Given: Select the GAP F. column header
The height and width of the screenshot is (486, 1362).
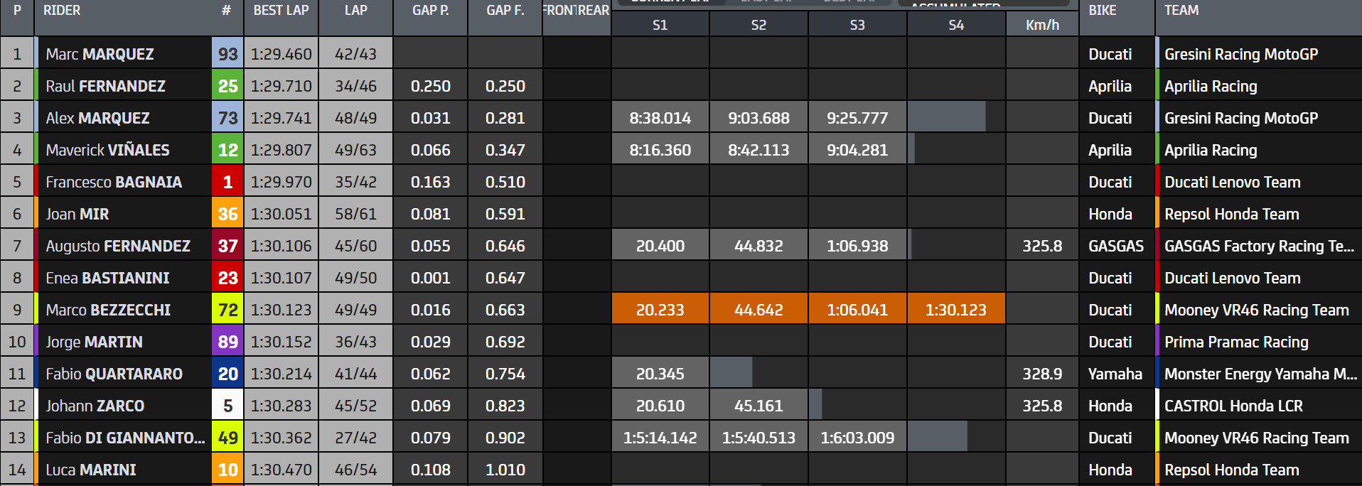Looking at the screenshot, I should 505,11.
